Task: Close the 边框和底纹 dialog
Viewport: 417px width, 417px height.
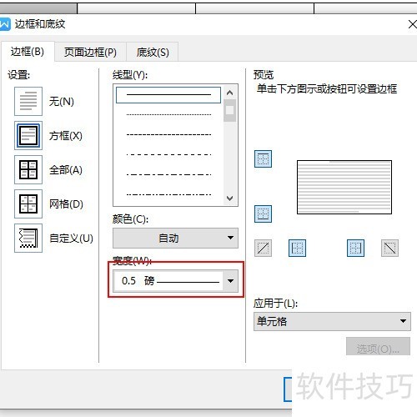Action: (412, 24)
